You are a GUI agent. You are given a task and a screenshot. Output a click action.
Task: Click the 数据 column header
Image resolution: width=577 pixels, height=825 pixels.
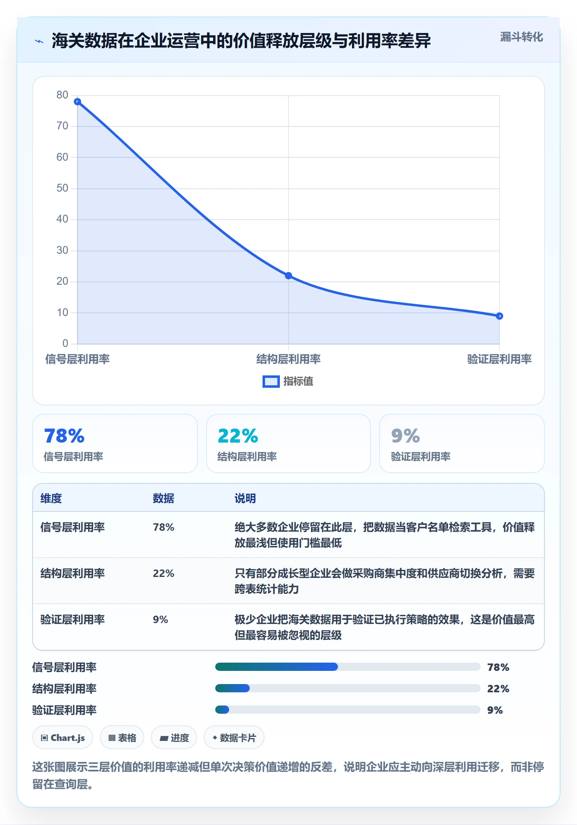tap(164, 498)
